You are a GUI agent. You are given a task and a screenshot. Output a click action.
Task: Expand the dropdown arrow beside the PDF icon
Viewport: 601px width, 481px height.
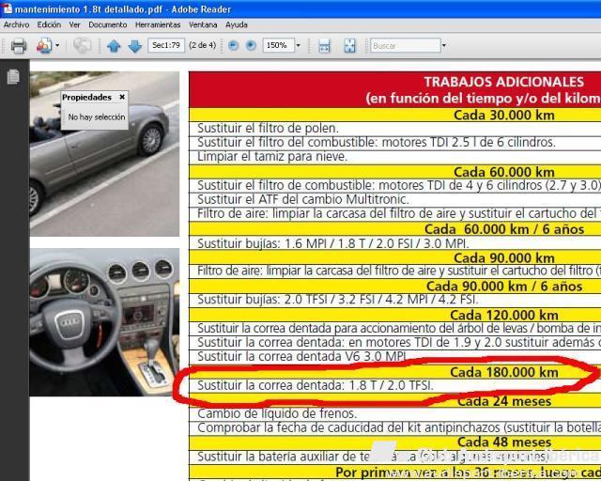(57, 45)
